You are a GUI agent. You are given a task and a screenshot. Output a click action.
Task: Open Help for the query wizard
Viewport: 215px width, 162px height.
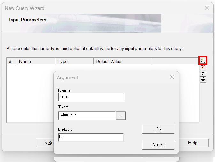pyautogui.click(x=193, y=143)
